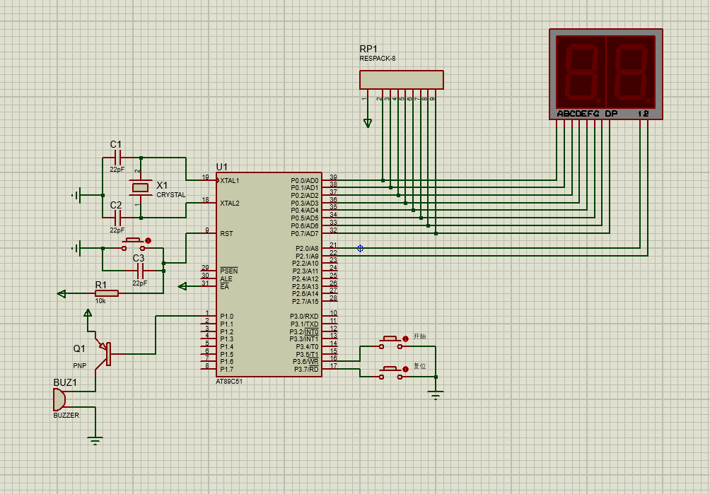This screenshot has height=494, width=710.
Task: Select the C3 capacitor symbol
Action: (140, 271)
